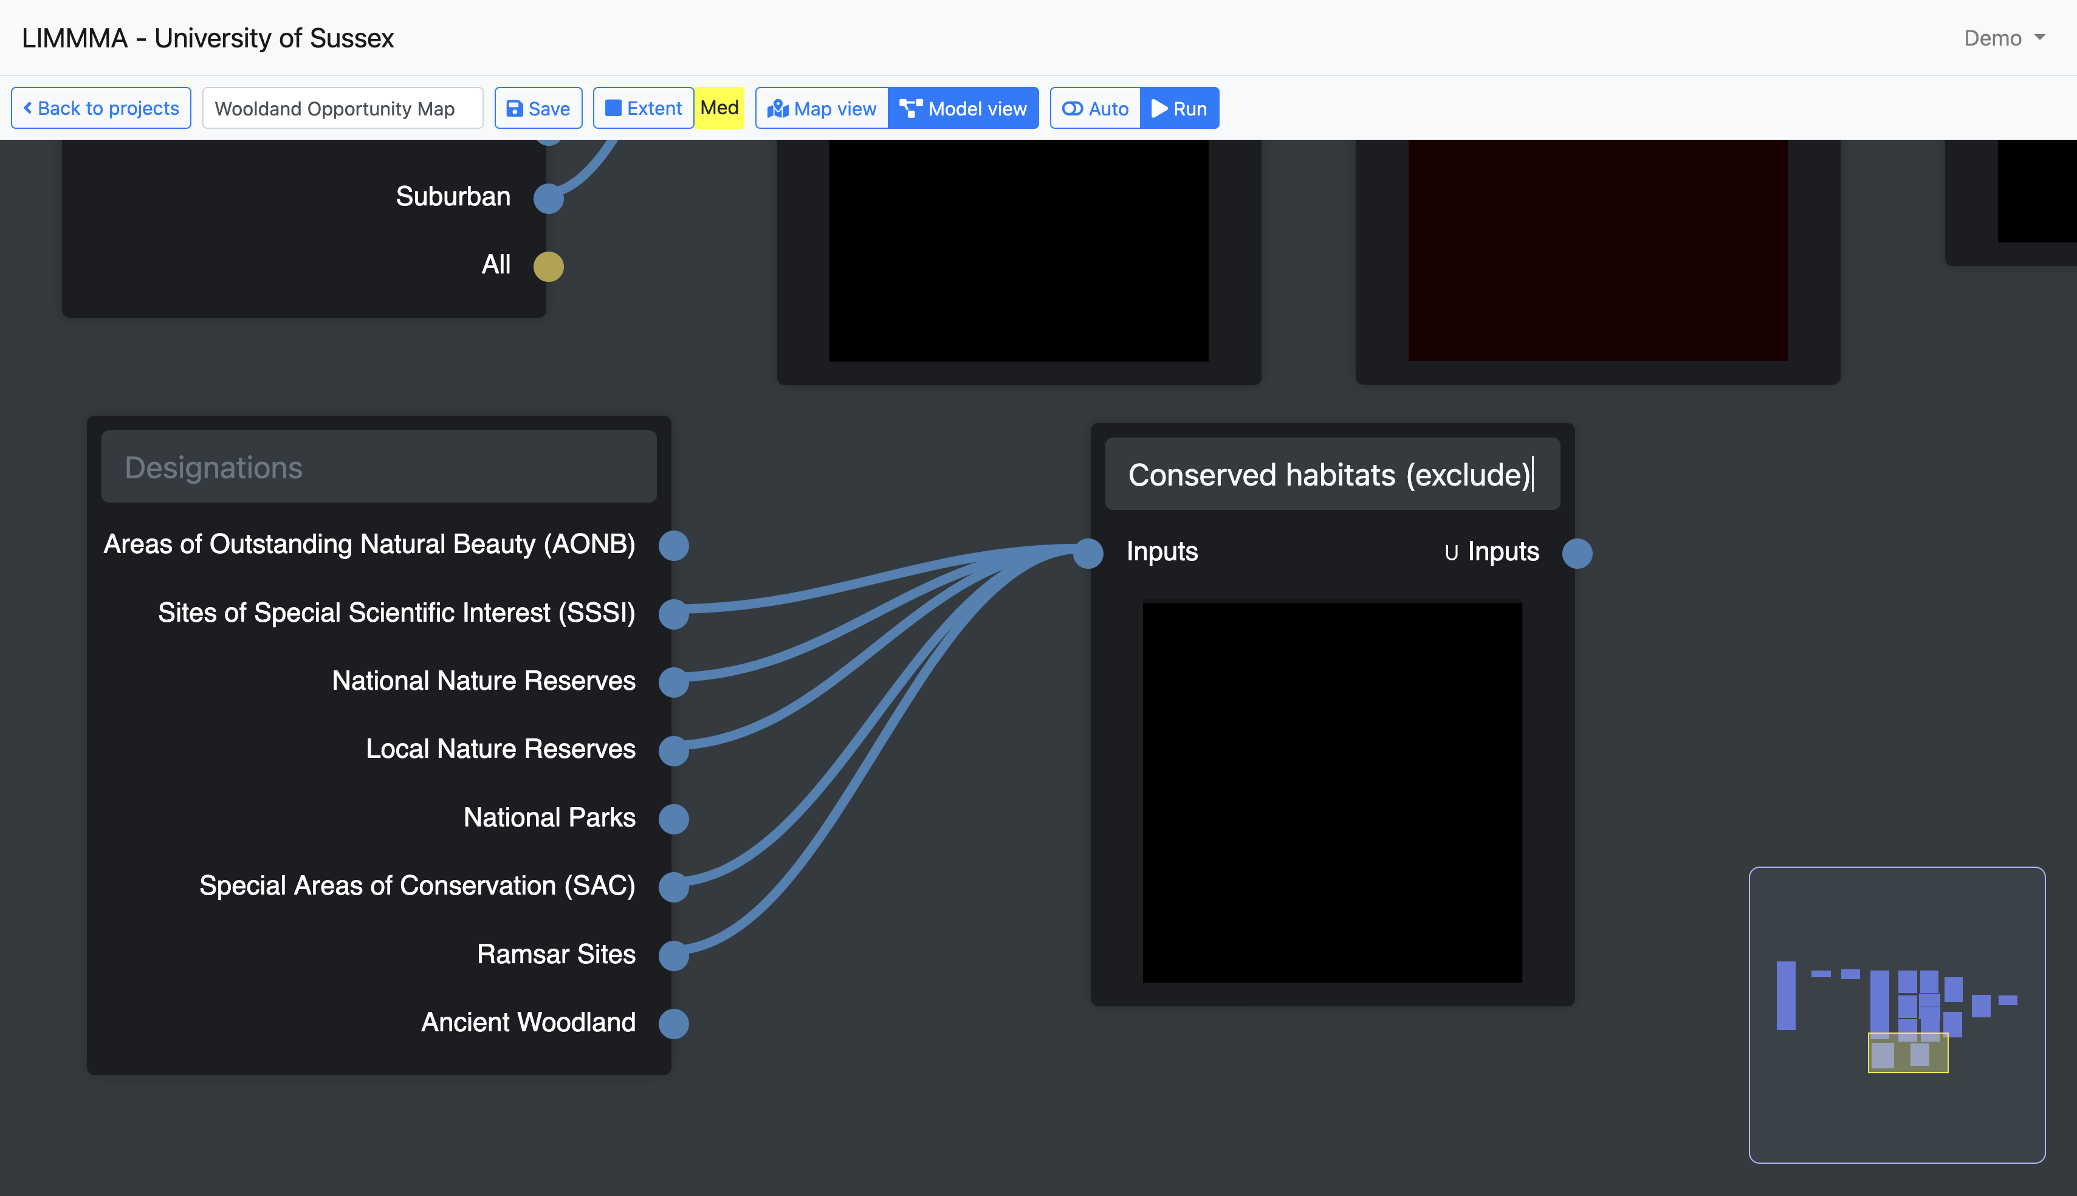Click the yellow All output socket
Image resolution: width=2077 pixels, height=1196 pixels.
pyautogui.click(x=549, y=266)
